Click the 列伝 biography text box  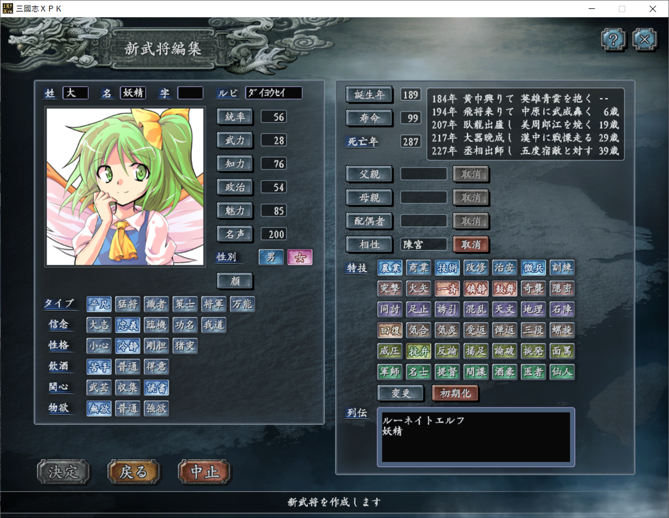coord(476,437)
